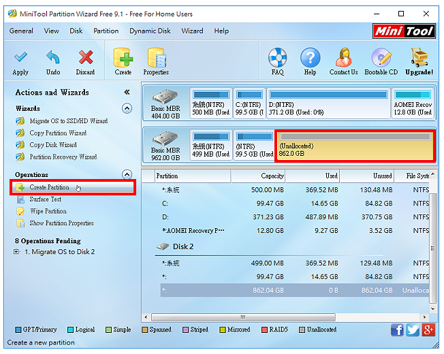This screenshot has height=354, width=444.
Task: Click the Facebook icon
Action: (x=397, y=330)
